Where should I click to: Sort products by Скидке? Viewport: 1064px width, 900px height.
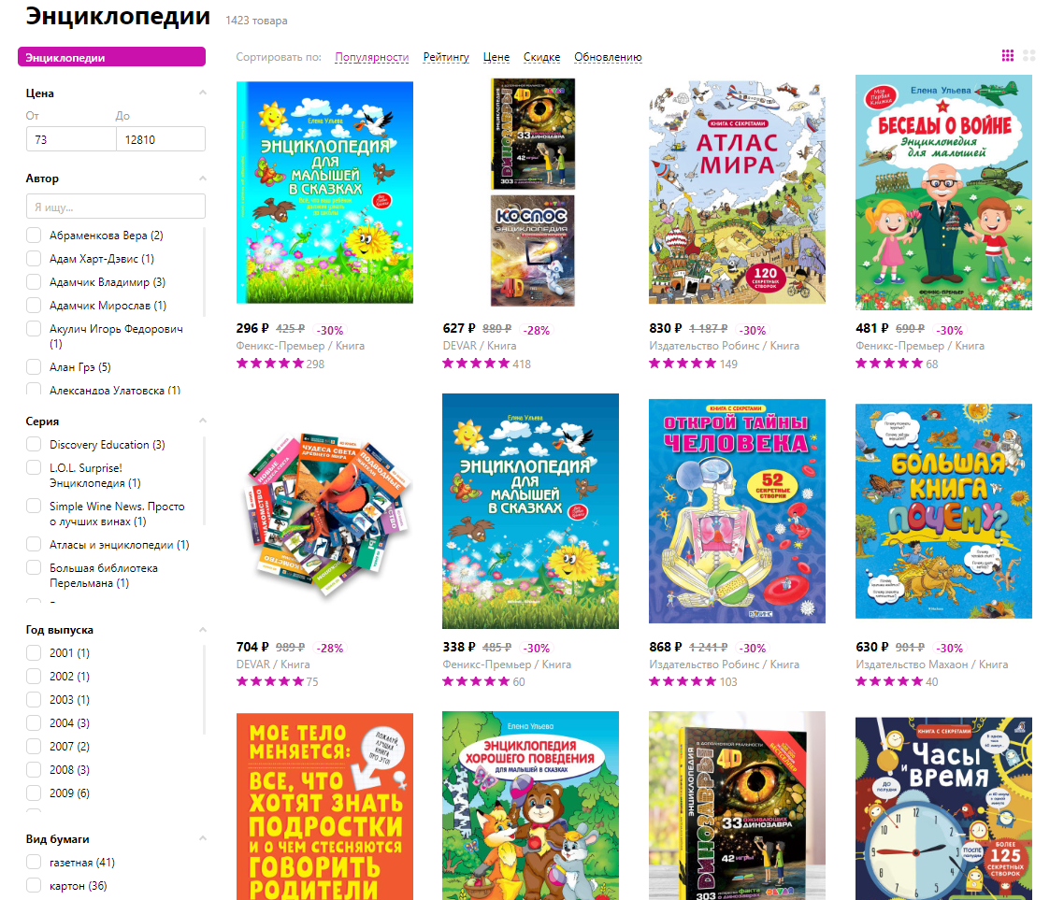(x=541, y=57)
